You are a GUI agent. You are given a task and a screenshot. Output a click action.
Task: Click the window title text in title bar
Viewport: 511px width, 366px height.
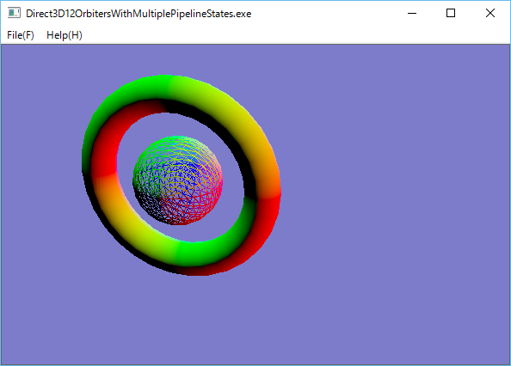(139, 14)
